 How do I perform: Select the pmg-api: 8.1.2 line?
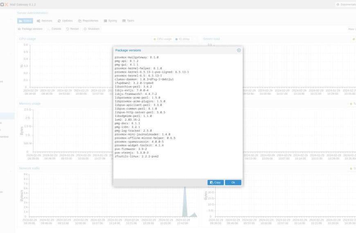pyautogui.click(x=126, y=61)
